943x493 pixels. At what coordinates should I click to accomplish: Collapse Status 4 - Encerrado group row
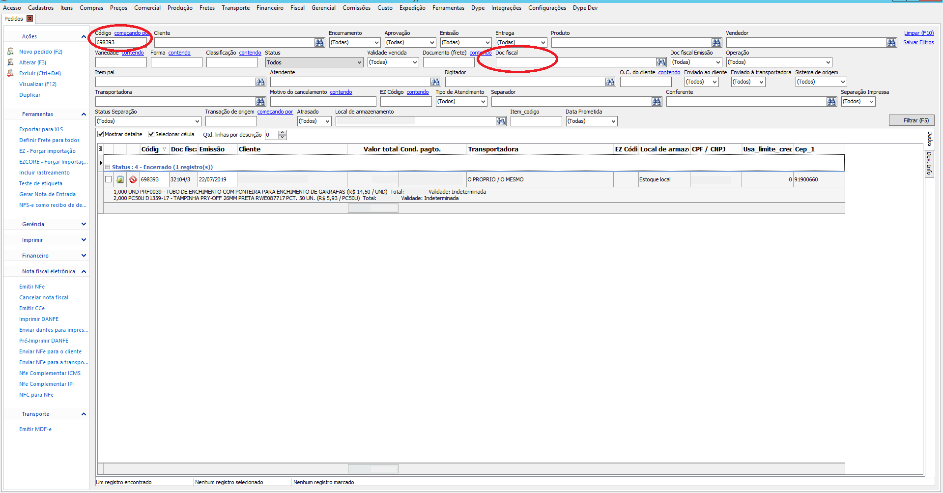(107, 167)
